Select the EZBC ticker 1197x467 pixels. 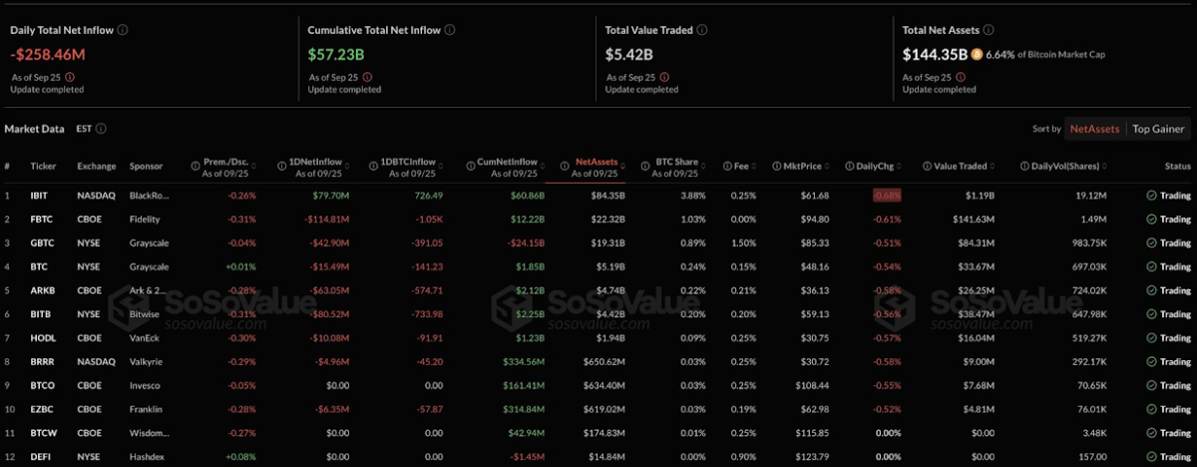pos(42,409)
